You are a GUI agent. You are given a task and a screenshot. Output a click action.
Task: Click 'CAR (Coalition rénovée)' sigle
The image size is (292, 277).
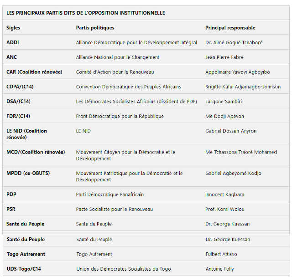[x=34, y=72]
